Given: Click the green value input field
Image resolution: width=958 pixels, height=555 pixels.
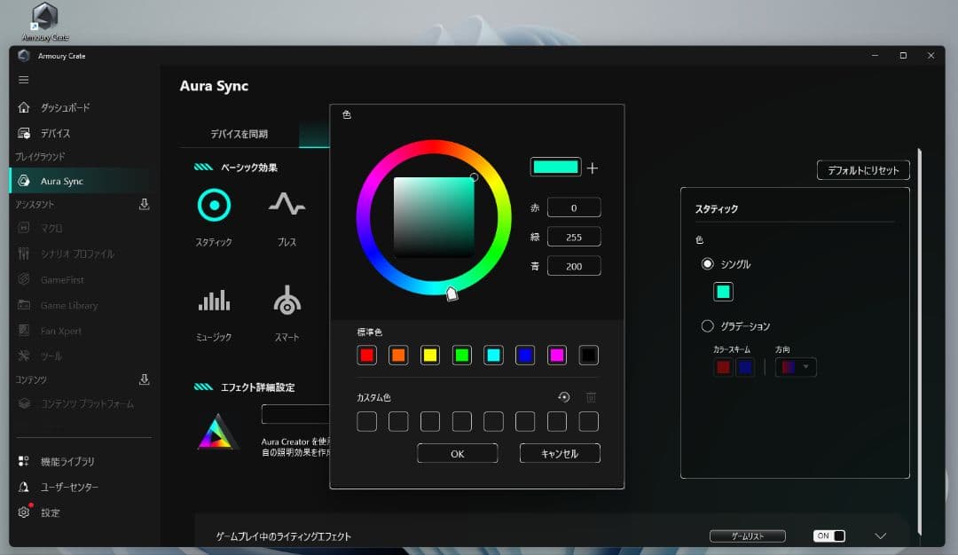Looking at the screenshot, I should [574, 237].
